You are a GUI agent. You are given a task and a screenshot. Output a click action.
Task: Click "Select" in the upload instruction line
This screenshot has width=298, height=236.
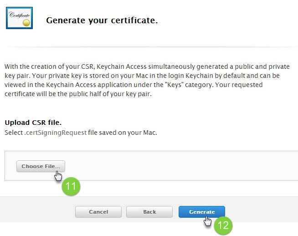13,133
